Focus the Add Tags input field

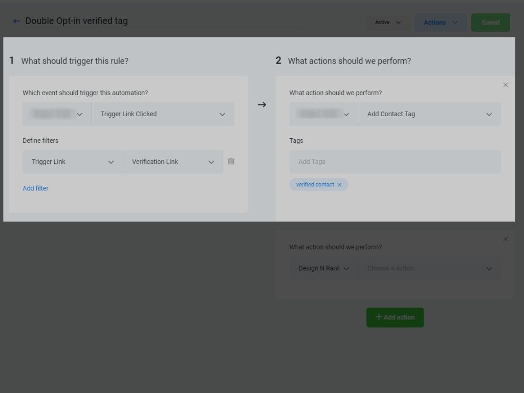(x=395, y=162)
